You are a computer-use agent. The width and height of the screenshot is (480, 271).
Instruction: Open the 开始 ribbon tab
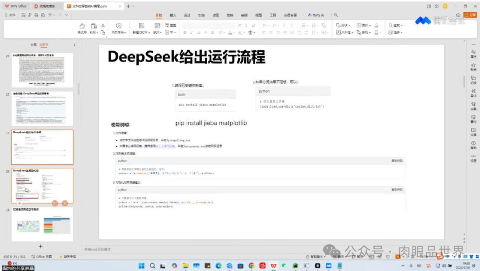(x=159, y=15)
